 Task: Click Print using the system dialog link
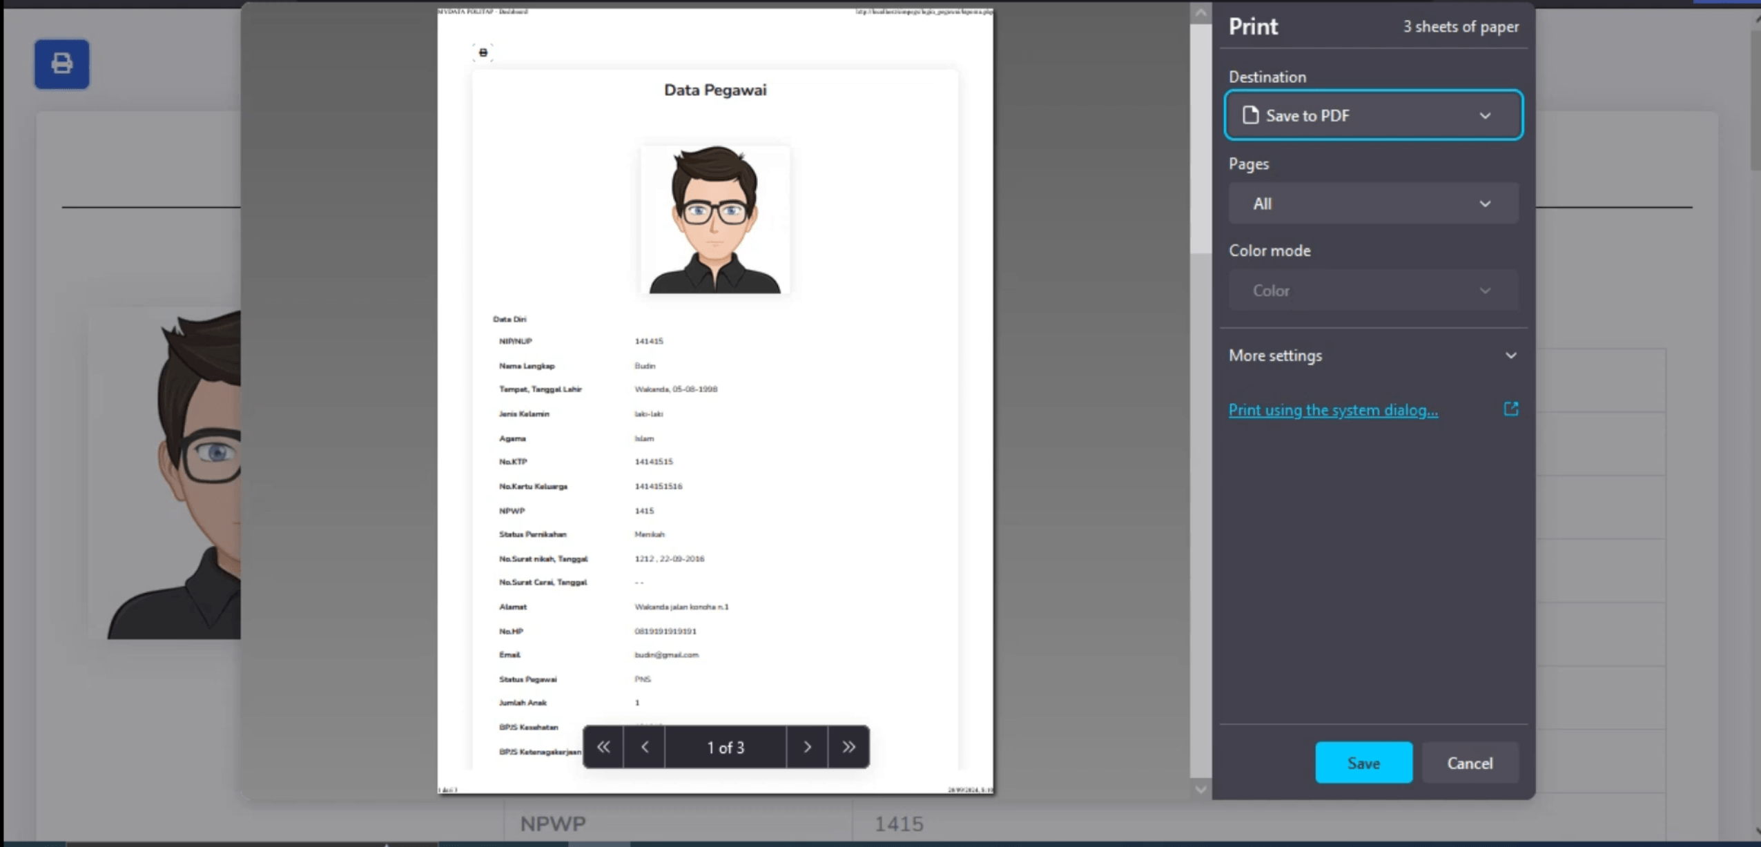(x=1333, y=410)
